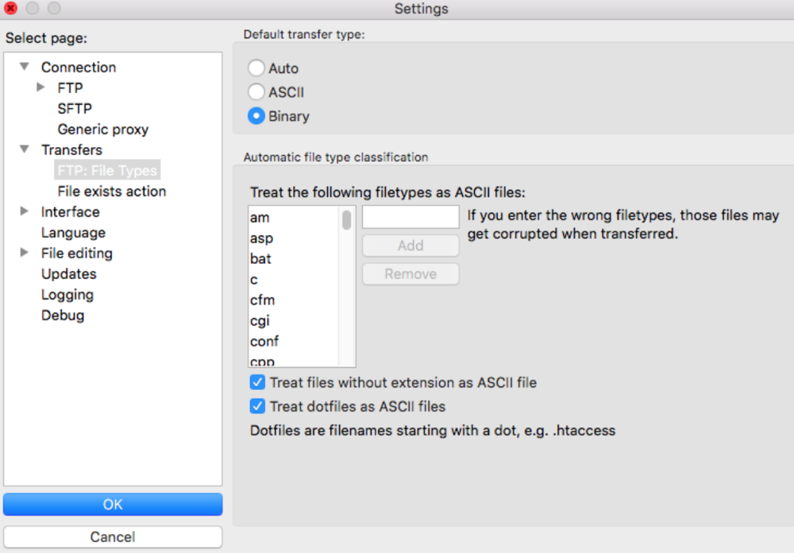Select the cfm filetype entry
This screenshot has width=794, height=553.
click(x=262, y=300)
